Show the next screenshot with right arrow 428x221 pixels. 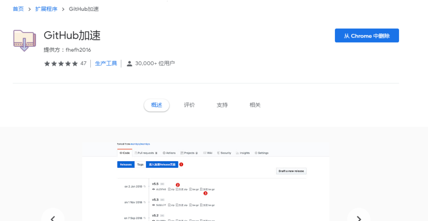coord(359,218)
